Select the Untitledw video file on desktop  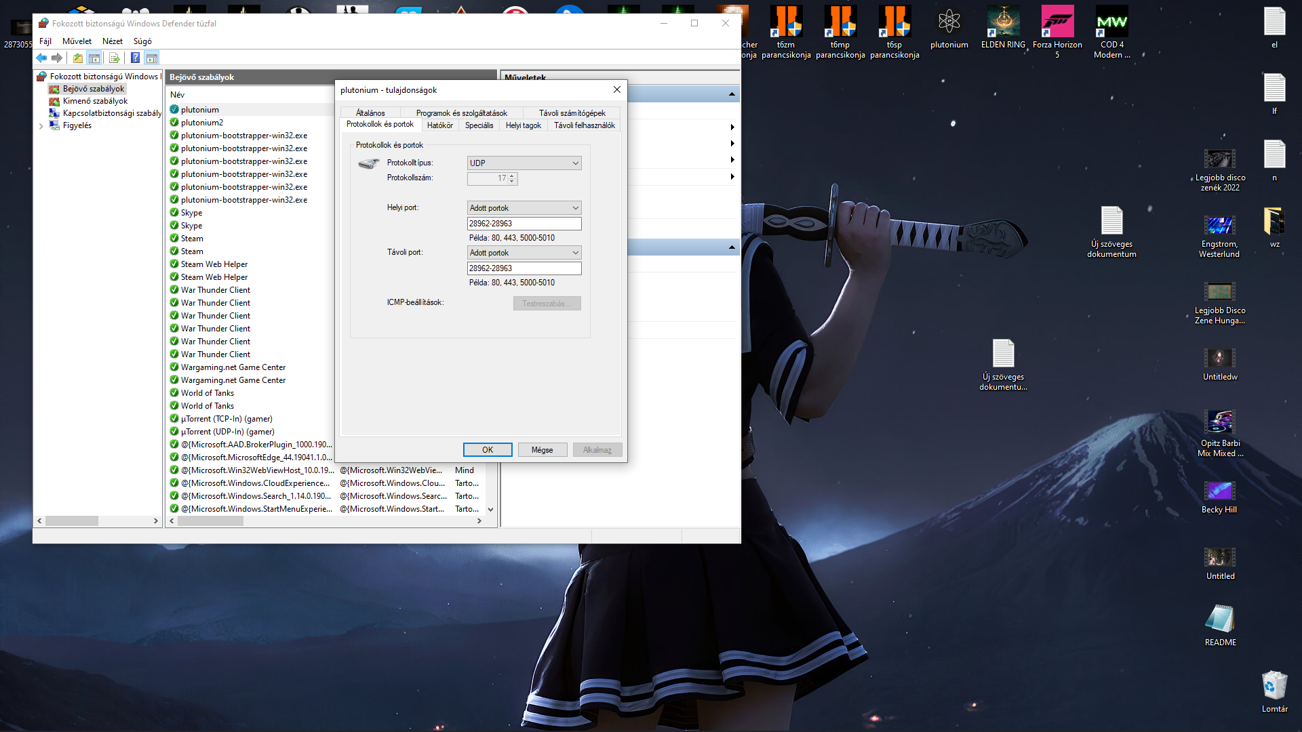coord(1220,365)
